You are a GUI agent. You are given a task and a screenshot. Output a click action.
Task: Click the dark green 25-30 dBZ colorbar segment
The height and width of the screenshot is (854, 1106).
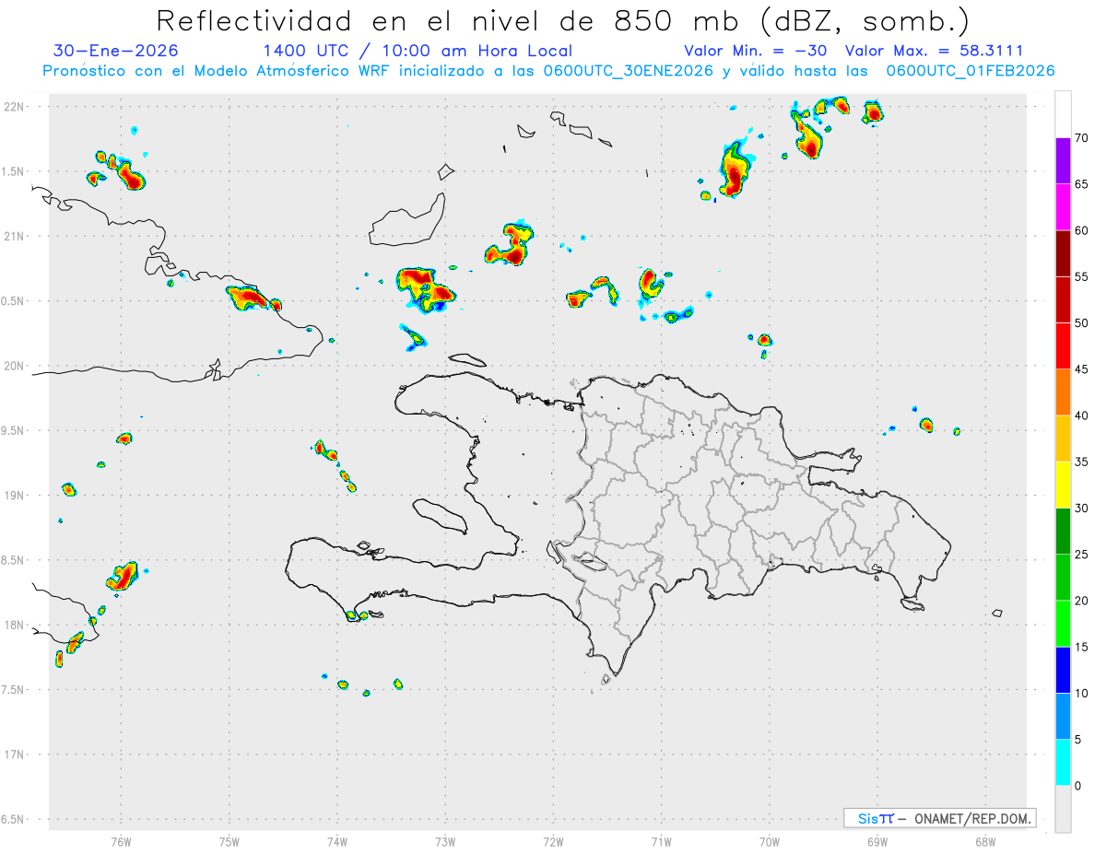pyautogui.click(x=1063, y=532)
